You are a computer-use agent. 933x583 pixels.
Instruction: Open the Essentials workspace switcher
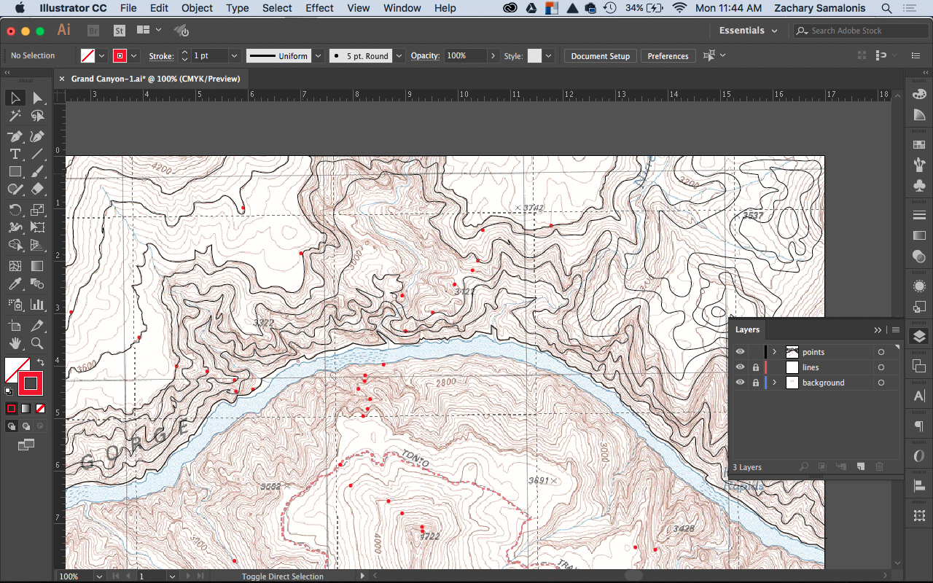click(749, 31)
